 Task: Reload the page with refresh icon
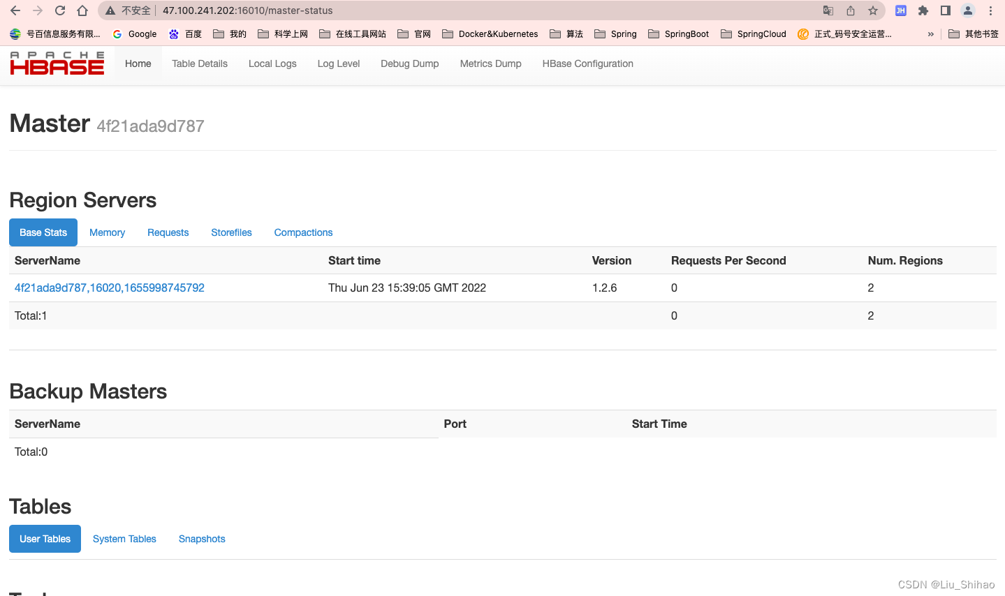(x=60, y=10)
